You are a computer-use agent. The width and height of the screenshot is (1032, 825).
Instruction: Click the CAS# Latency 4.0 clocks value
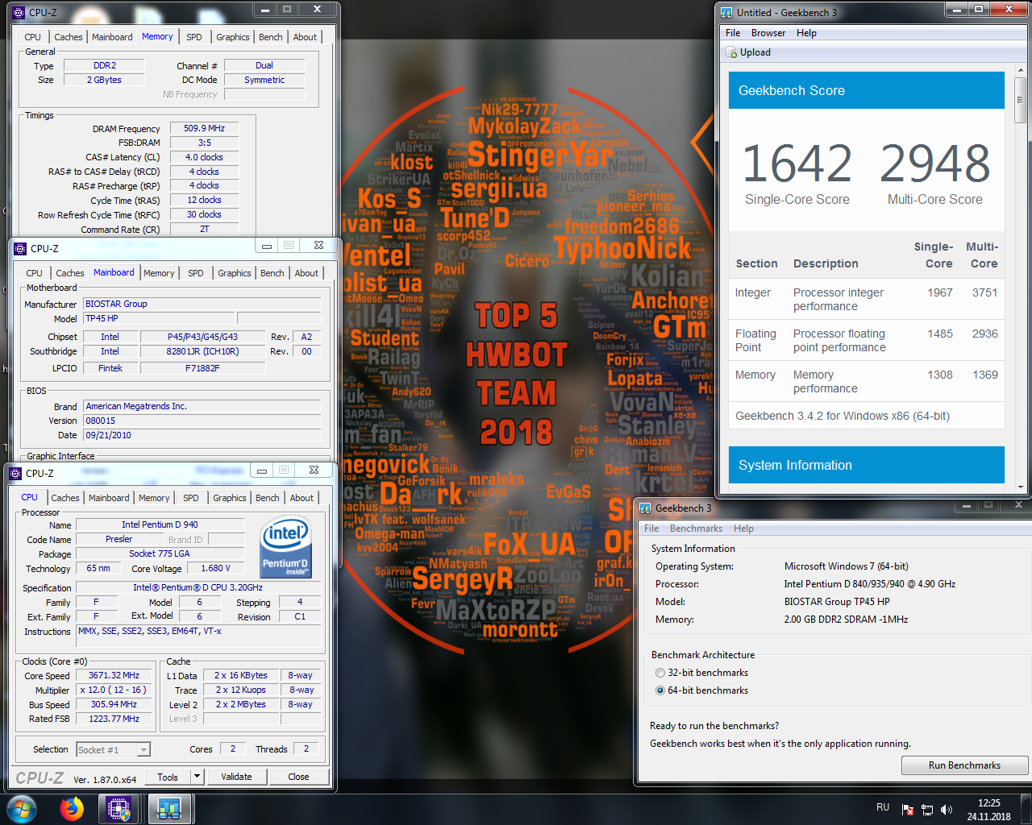coord(205,157)
